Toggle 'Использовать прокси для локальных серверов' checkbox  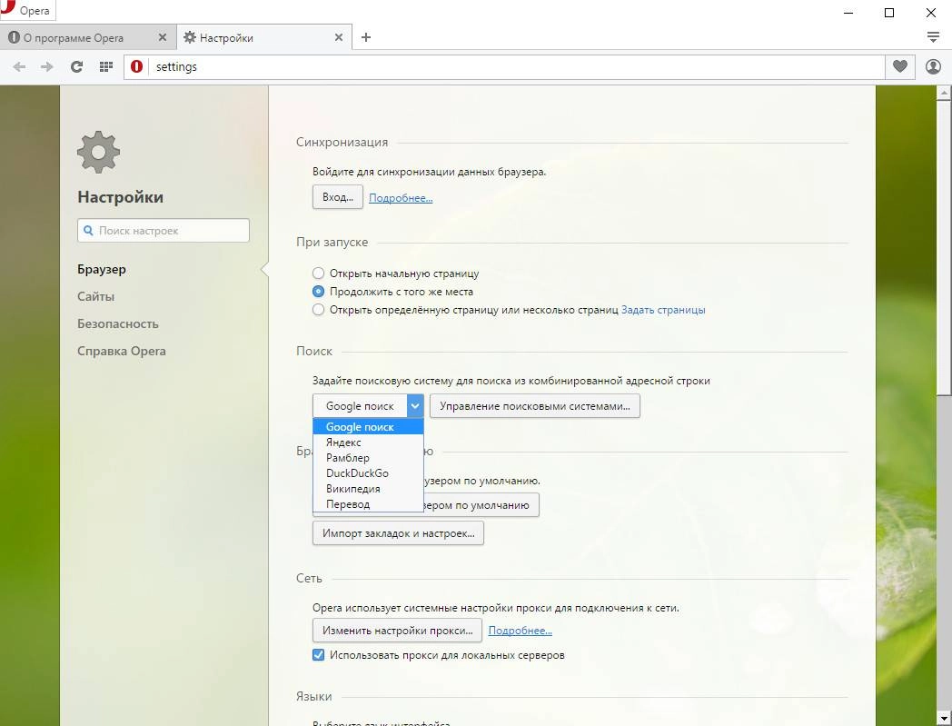point(318,655)
